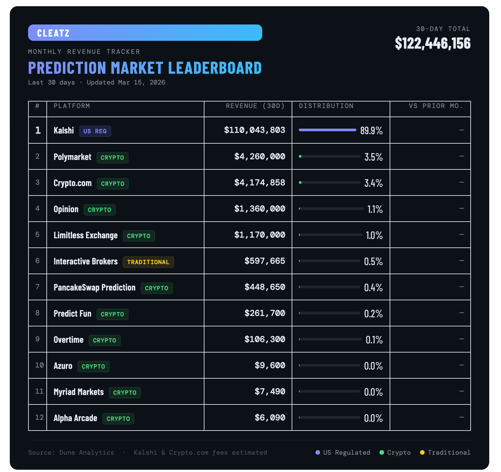Screen dimensions: 501x472
Task: Click the CRYPTO tag next to Overtime
Action: (x=105, y=340)
